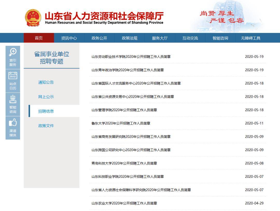Select 政策法规 from the top navigation

pos(129,38)
